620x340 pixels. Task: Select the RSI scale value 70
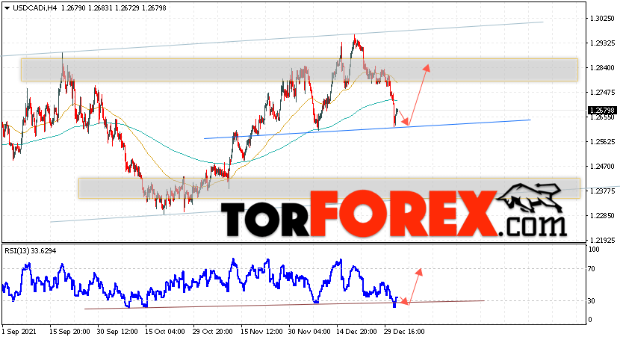point(592,269)
